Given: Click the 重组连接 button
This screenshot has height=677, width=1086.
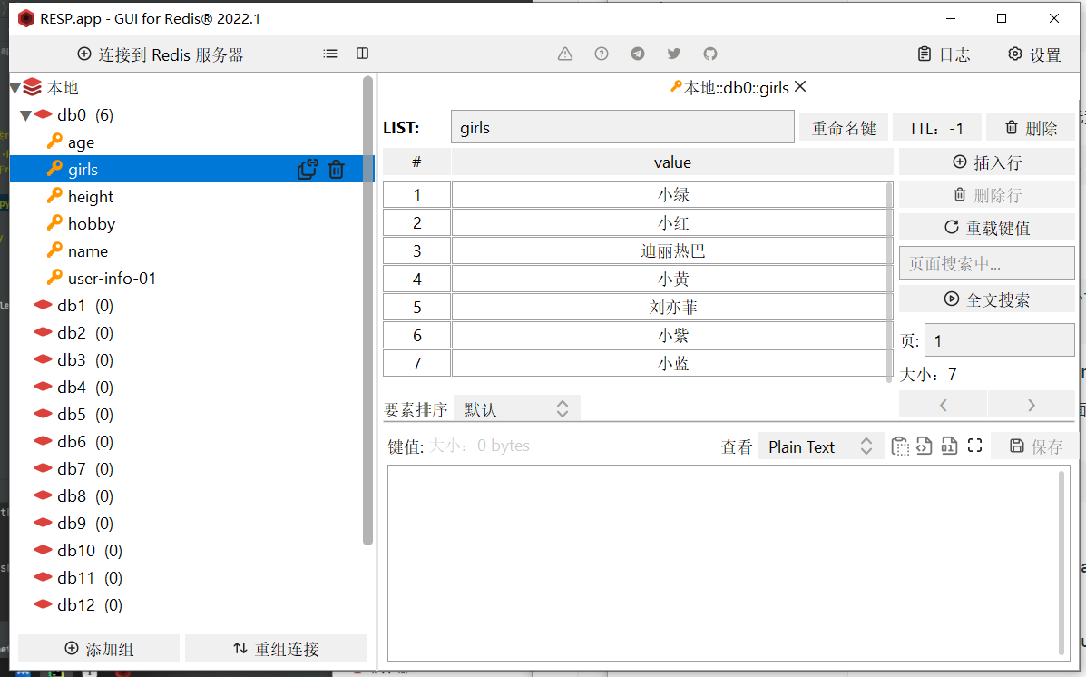Looking at the screenshot, I should [x=276, y=649].
